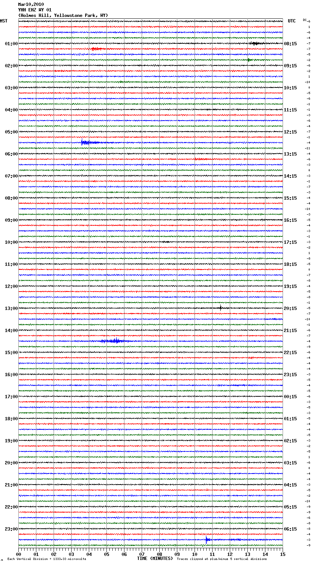The image size is (312, 564).
Task: Select the "02:00" MST time label
Action: [11, 66]
